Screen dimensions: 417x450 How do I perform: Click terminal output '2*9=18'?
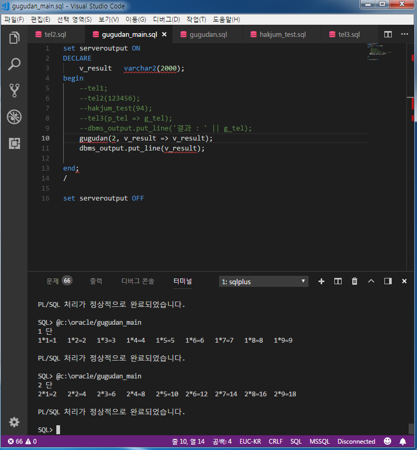(x=285, y=394)
